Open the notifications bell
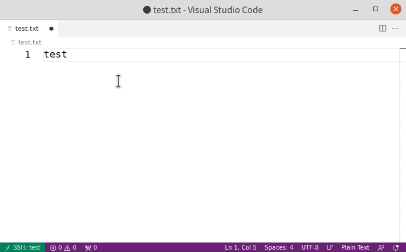The width and height of the screenshot is (406, 252). click(x=396, y=247)
